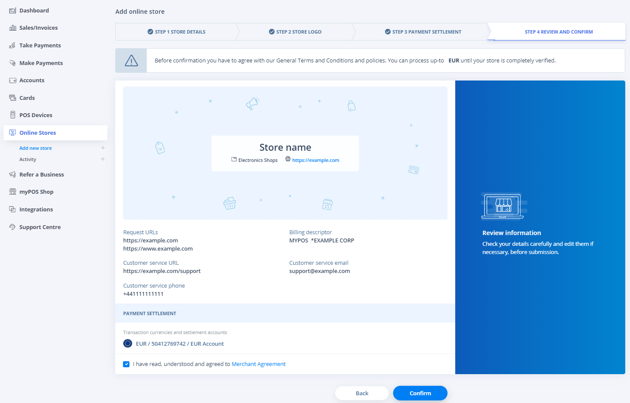This screenshot has width=630, height=403.
Task: Click Activity submenu item
Action: pos(28,159)
